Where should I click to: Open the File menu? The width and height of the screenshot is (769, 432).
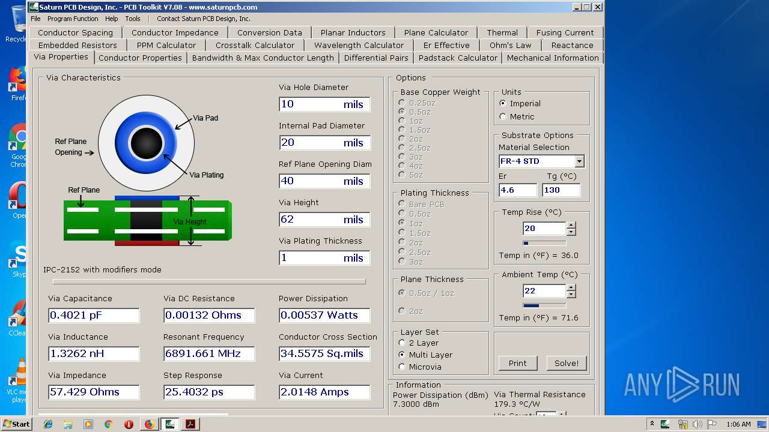tap(36, 19)
